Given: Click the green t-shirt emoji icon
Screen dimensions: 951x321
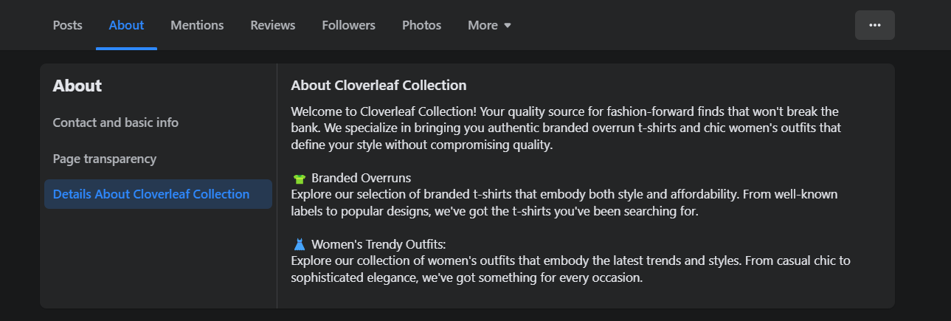Looking at the screenshot, I should (x=300, y=179).
